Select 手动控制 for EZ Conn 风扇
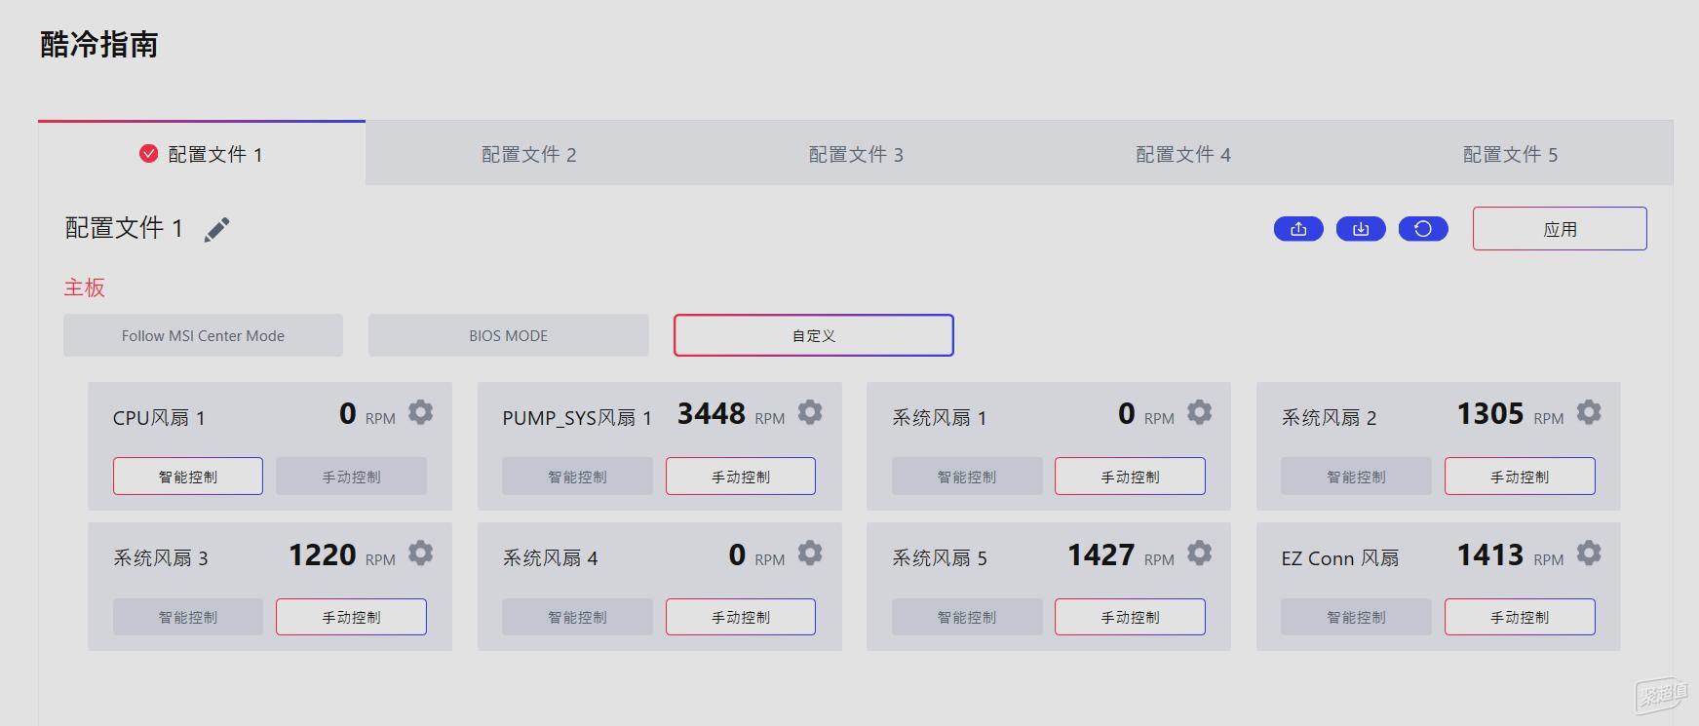Screen dimensions: 1699x726 coord(1519,617)
